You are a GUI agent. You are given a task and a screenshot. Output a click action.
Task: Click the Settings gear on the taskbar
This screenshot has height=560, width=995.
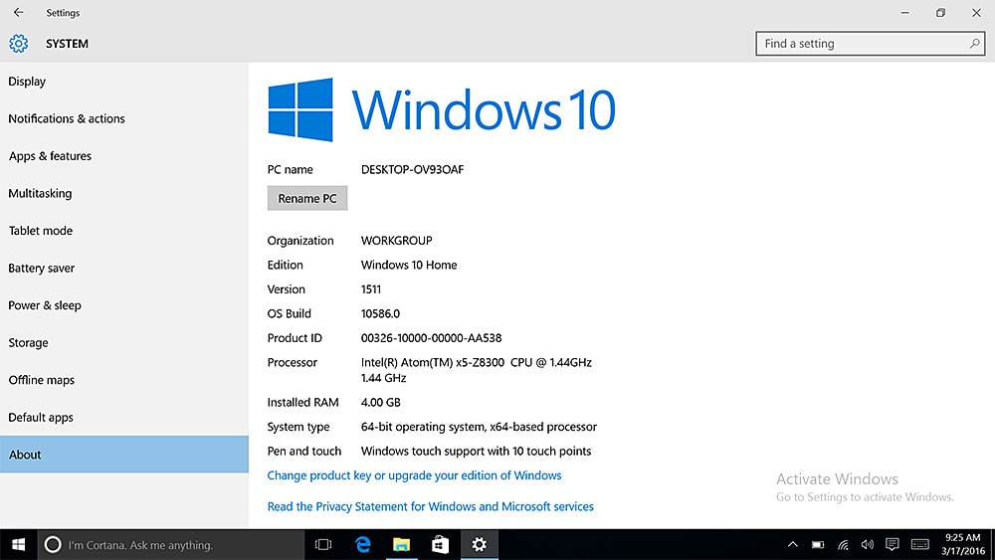[480, 544]
